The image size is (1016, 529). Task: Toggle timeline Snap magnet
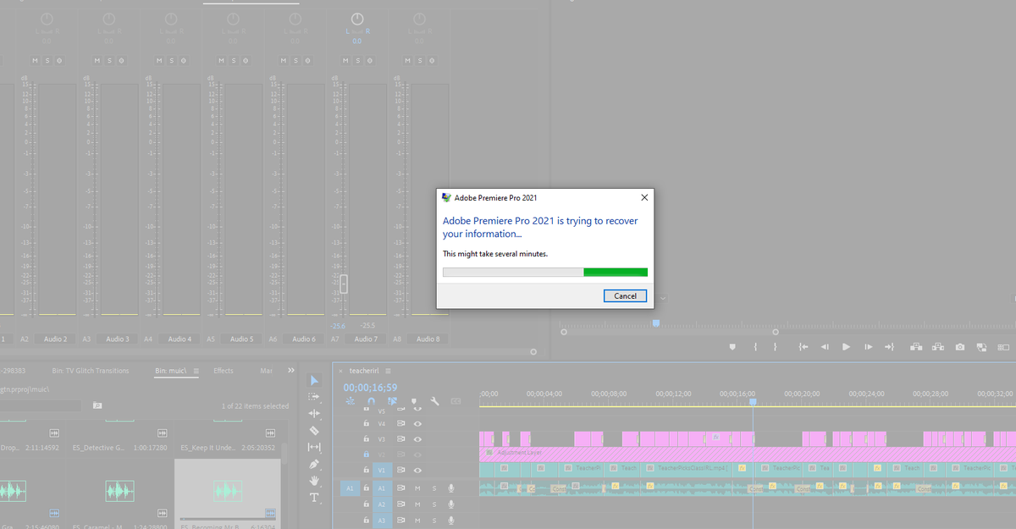click(371, 401)
